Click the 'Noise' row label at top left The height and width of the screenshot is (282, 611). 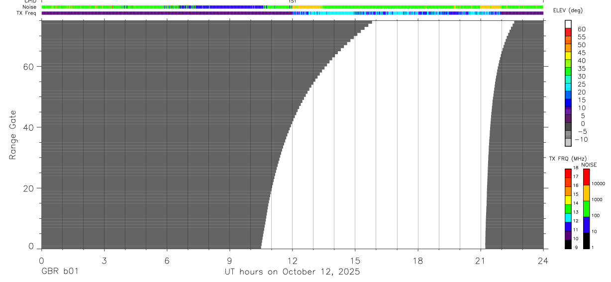pos(29,7)
